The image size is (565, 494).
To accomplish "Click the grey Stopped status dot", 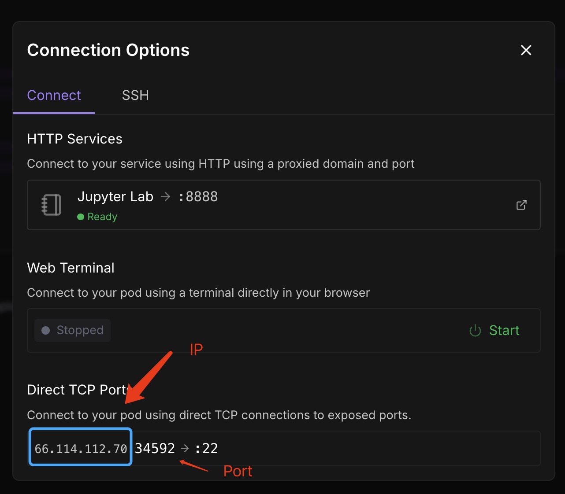I will pyautogui.click(x=45, y=330).
